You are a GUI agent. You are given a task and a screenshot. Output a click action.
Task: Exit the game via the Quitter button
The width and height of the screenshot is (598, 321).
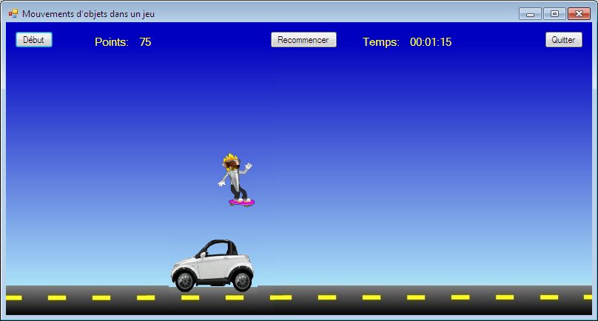(564, 40)
